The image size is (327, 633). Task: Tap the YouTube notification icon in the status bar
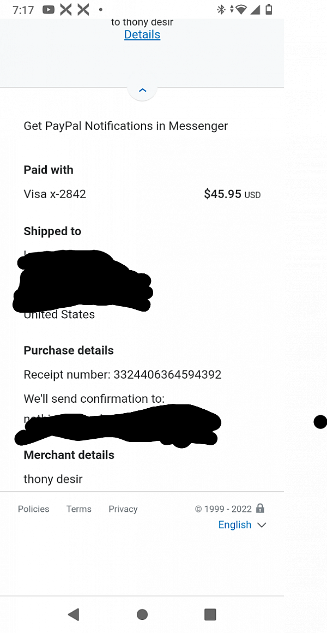click(48, 10)
